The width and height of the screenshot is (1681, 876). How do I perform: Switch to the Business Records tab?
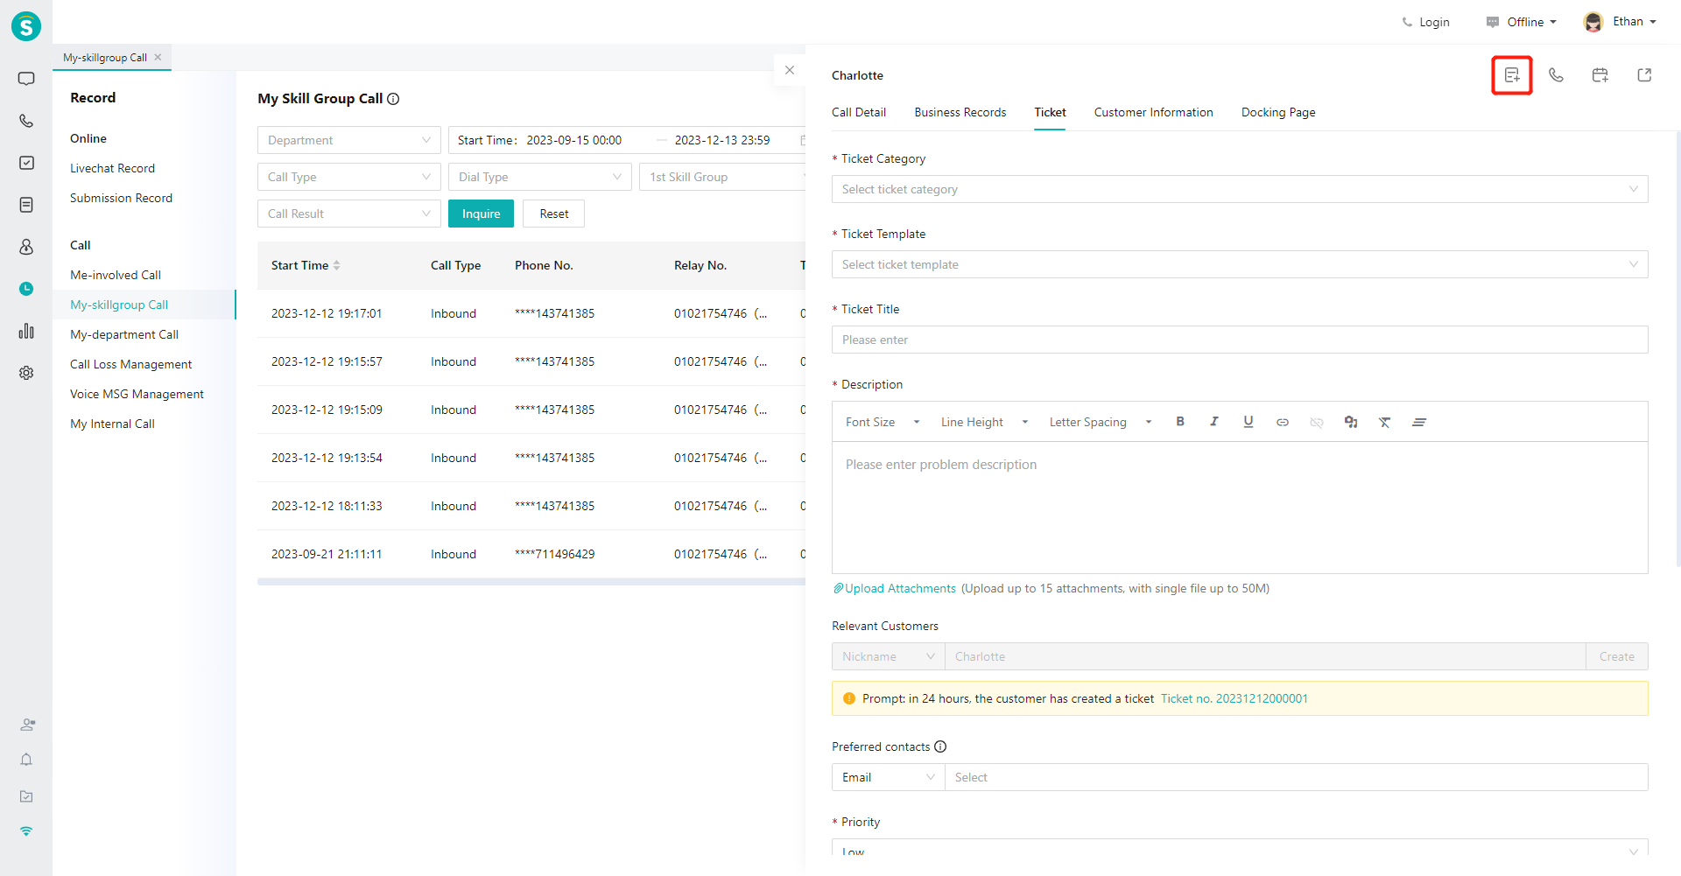(x=960, y=112)
